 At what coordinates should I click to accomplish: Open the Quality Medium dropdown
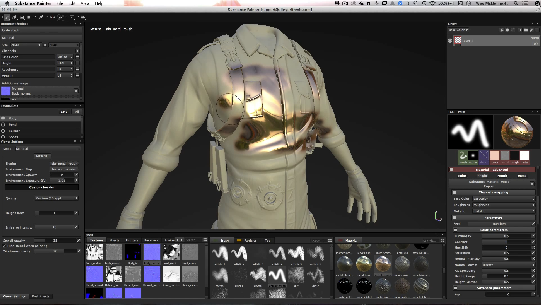coord(57,198)
